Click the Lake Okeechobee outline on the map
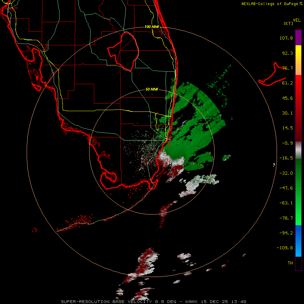Viewport: 304px width, 304px height. click(123, 51)
